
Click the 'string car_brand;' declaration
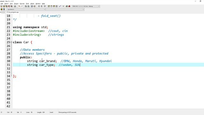tap(42, 61)
